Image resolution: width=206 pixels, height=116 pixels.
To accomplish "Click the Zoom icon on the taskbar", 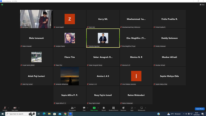I will click(x=70, y=114).
